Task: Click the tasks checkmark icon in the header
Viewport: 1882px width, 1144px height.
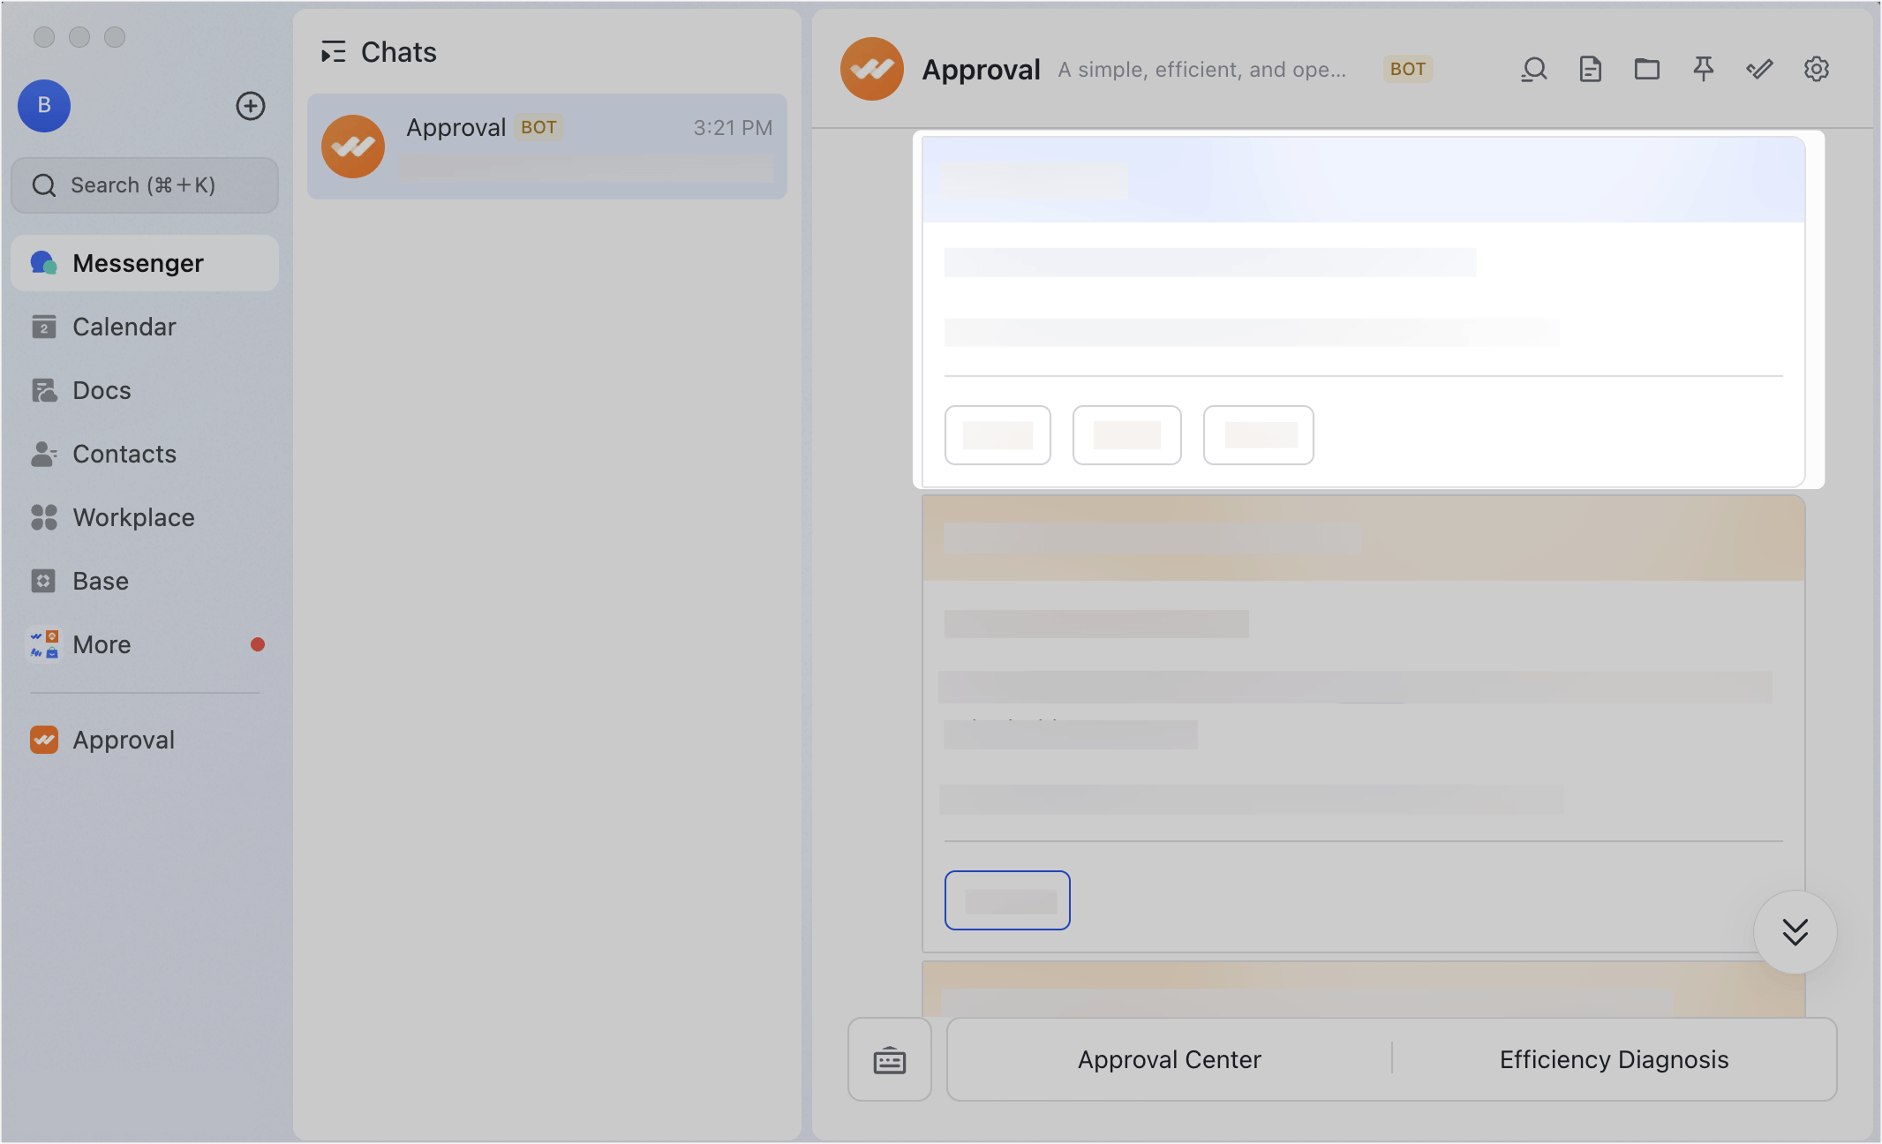Action: [x=1759, y=69]
